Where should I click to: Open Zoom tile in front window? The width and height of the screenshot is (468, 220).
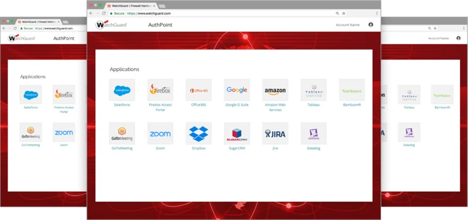(160, 134)
